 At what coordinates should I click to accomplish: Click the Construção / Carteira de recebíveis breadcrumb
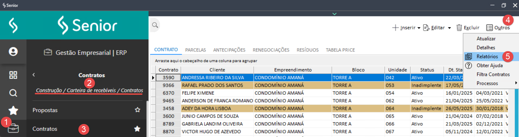click(90, 90)
